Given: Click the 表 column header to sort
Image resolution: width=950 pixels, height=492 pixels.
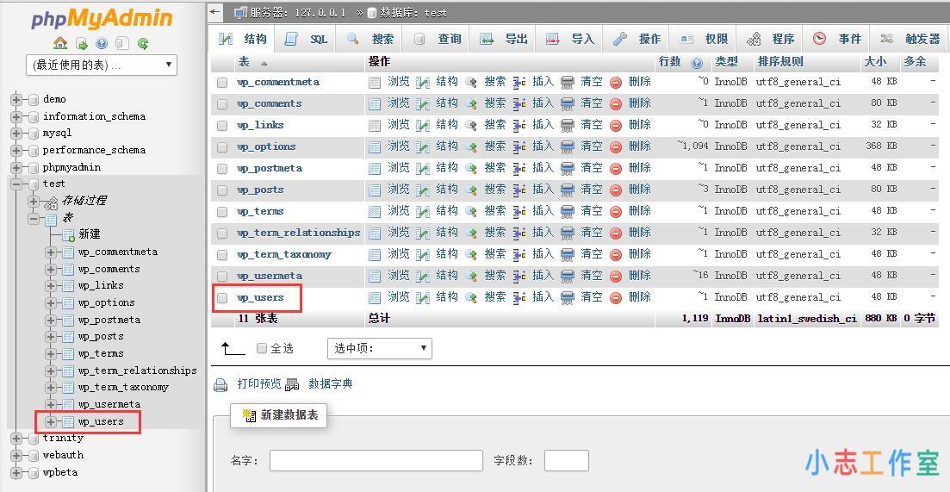Looking at the screenshot, I should tap(244, 62).
